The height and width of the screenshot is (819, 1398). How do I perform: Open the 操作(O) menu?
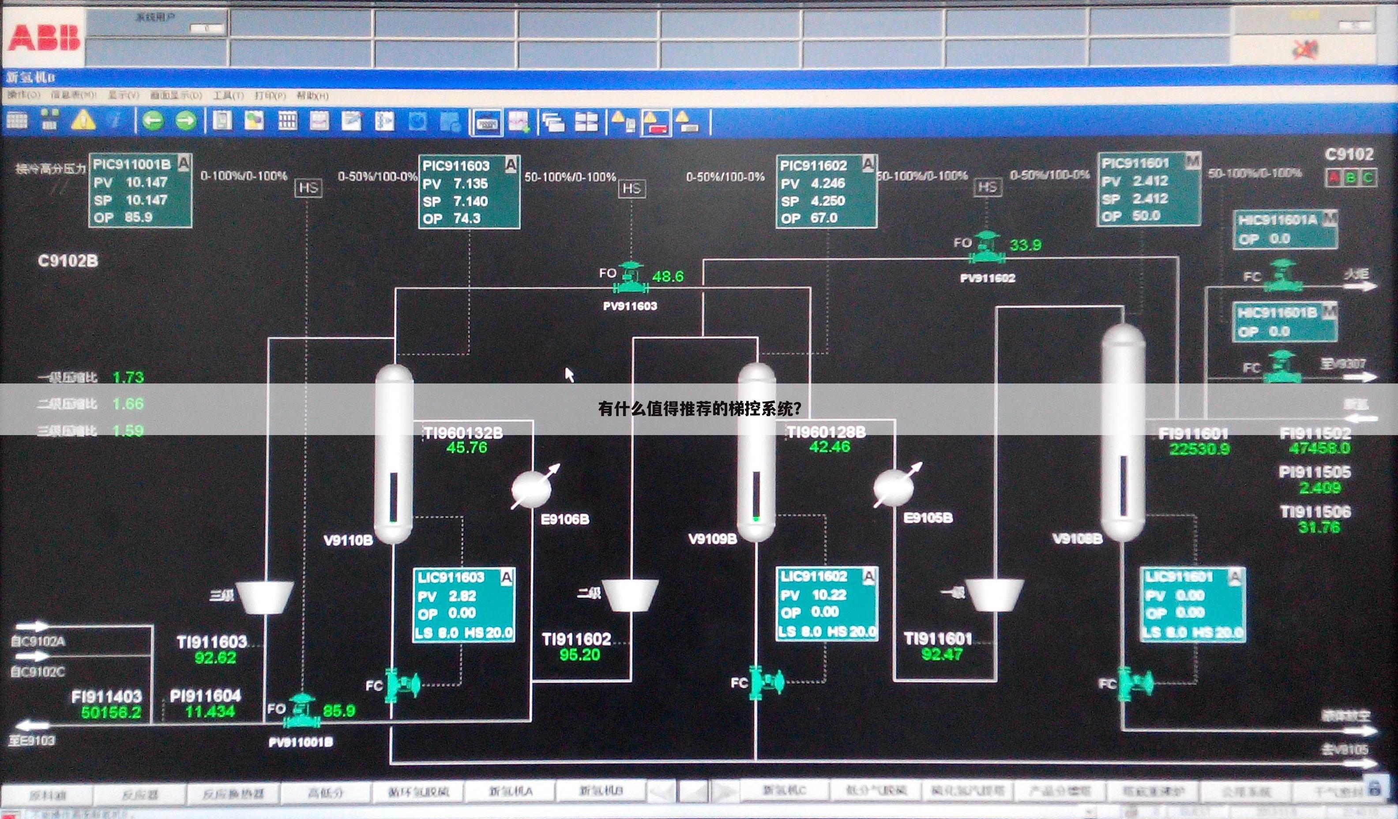23,95
